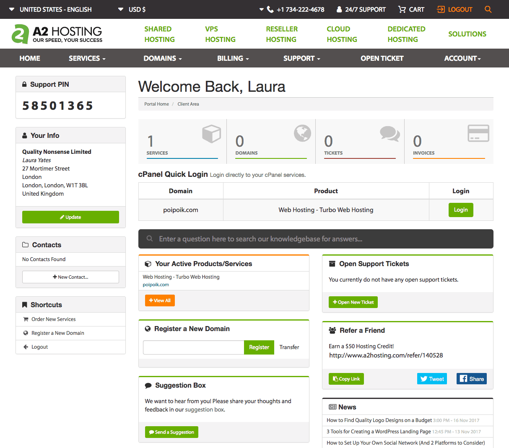Viewport: 509px width, 448px height.
Task: Click the New Contact... button
Action: (x=70, y=277)
